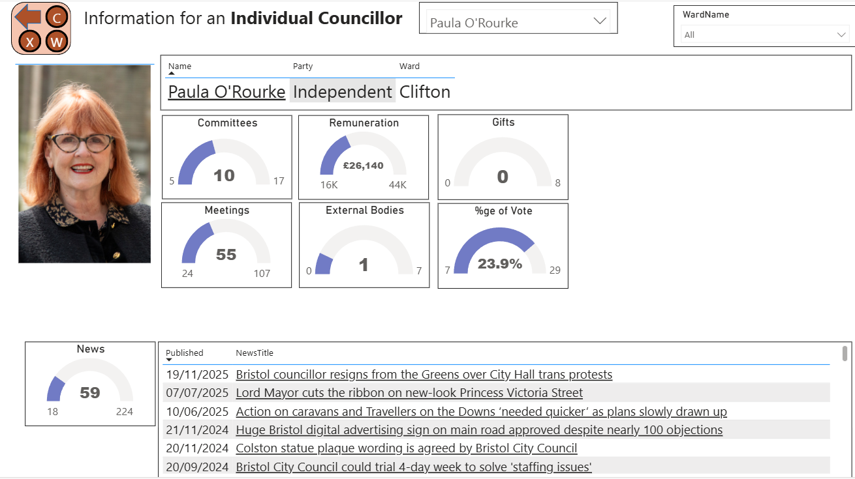
Task: Click the Published column sort arrow
Action: point(169,360)
